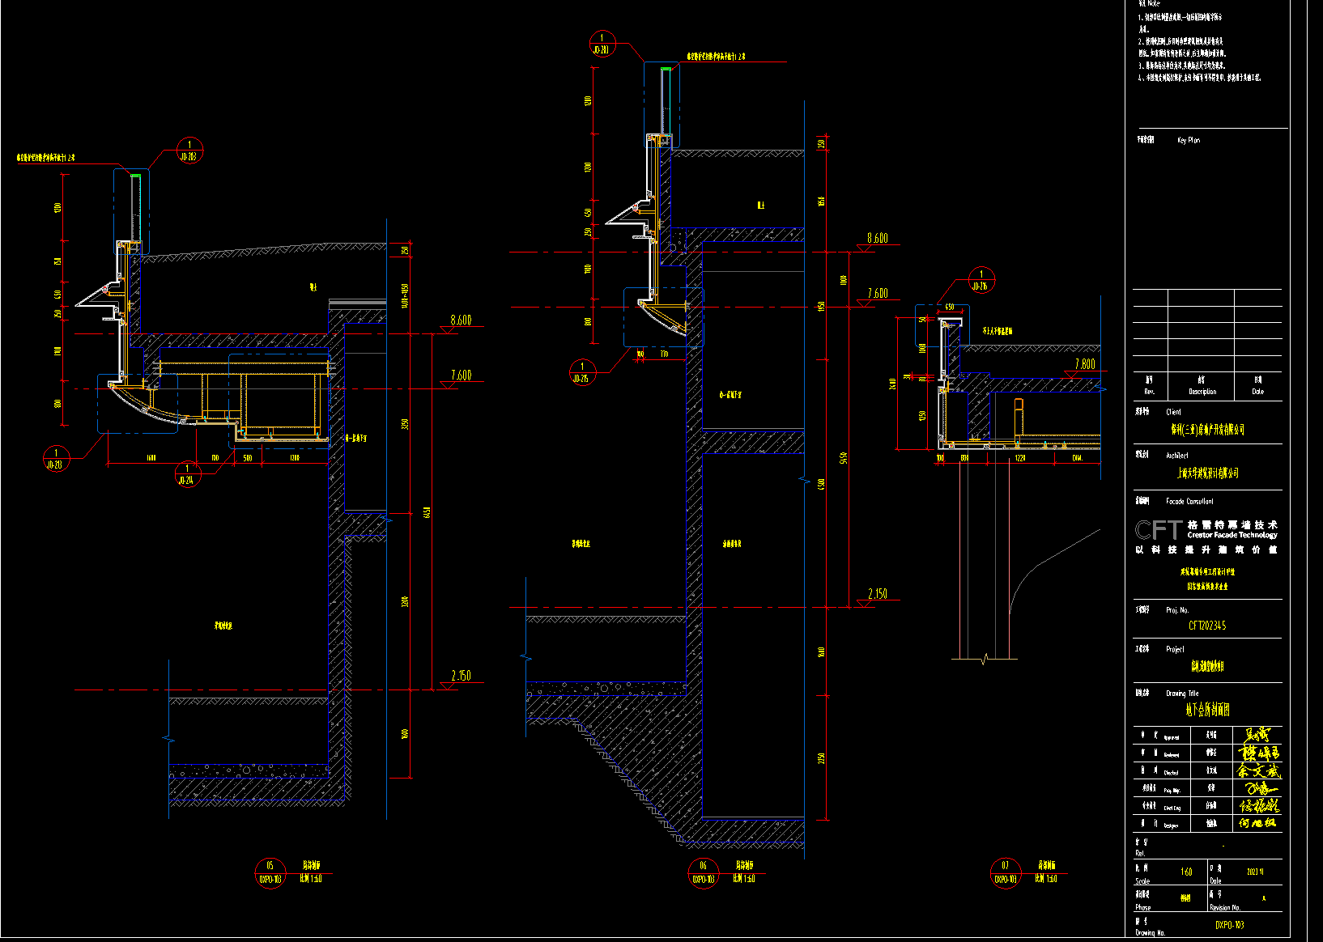
Task: Click the JD-24 detail callout bubble
Action: click(187, 473)
